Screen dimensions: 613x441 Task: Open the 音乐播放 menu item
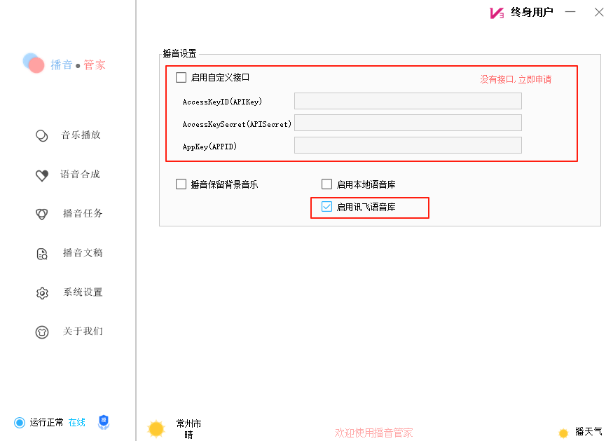[x=81, y=135]
